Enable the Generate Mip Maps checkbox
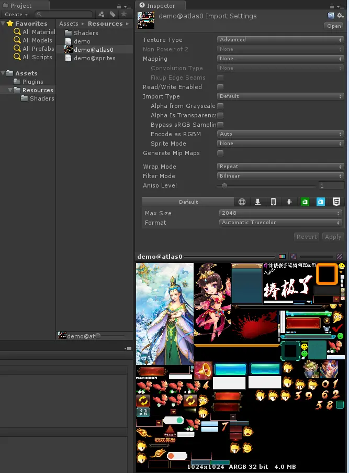 click(220, 153)
